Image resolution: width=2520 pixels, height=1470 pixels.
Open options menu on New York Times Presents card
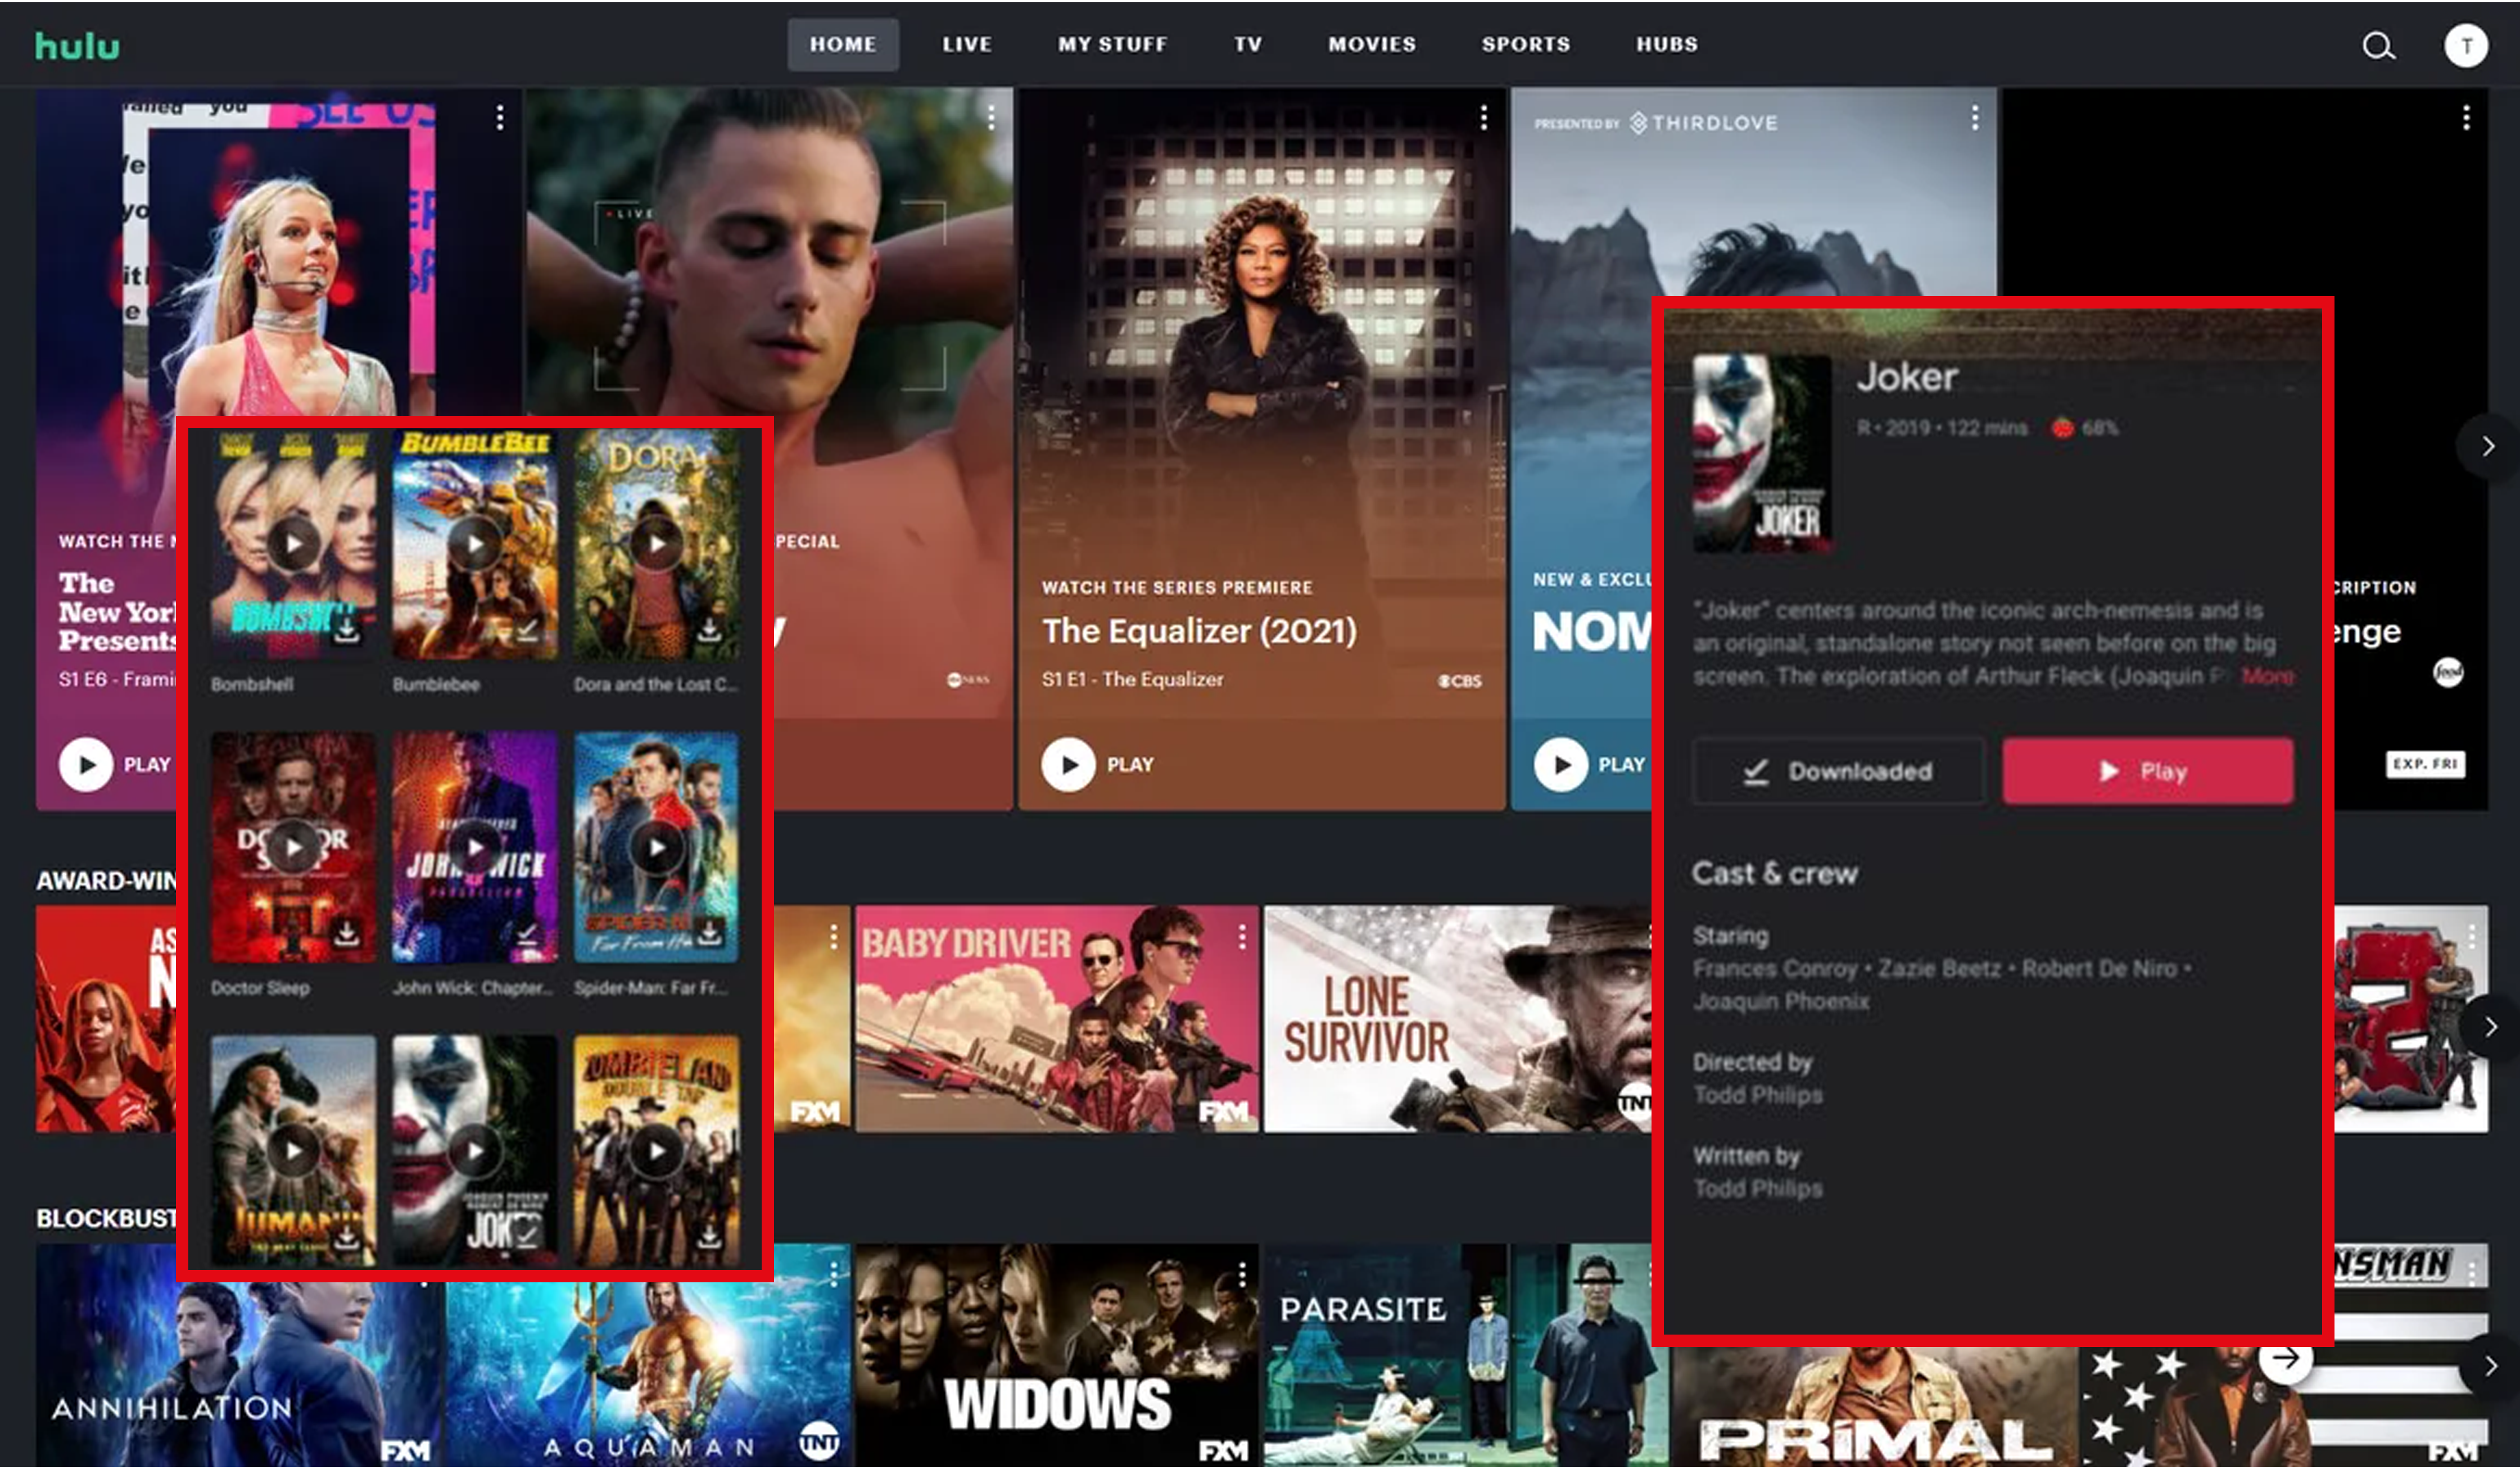point(500,118)
